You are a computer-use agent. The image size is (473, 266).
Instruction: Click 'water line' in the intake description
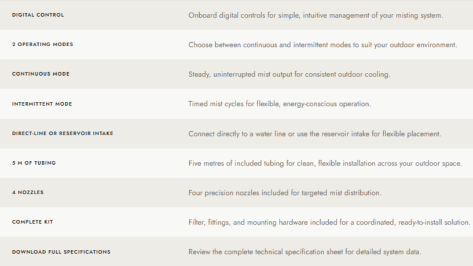tap(270, 134)
